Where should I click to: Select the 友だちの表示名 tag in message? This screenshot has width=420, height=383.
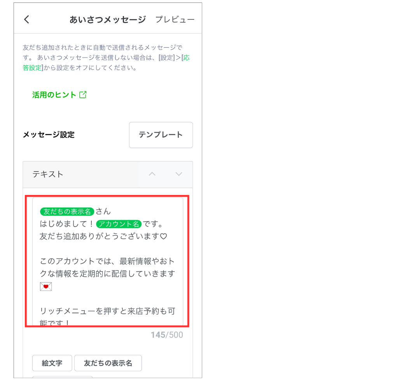67,212
